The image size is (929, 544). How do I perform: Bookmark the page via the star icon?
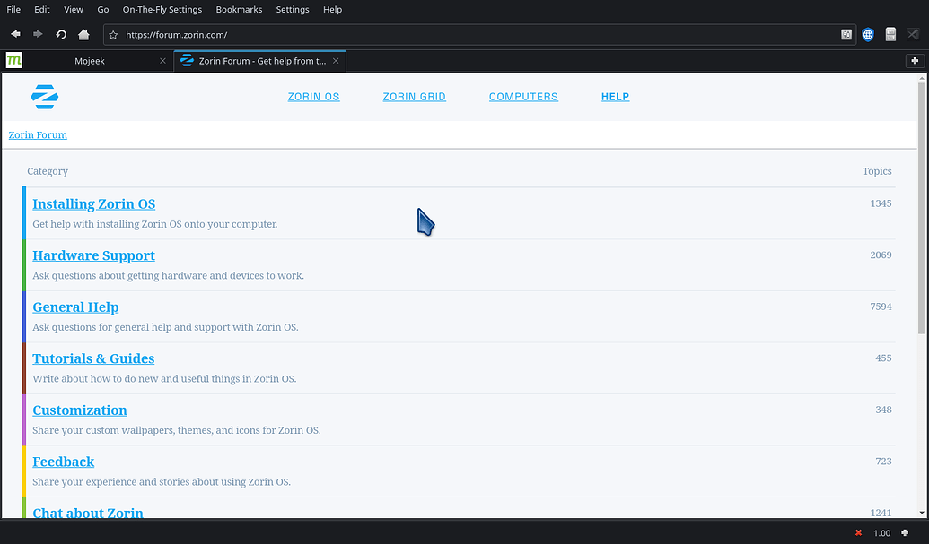tap(113, 34)
